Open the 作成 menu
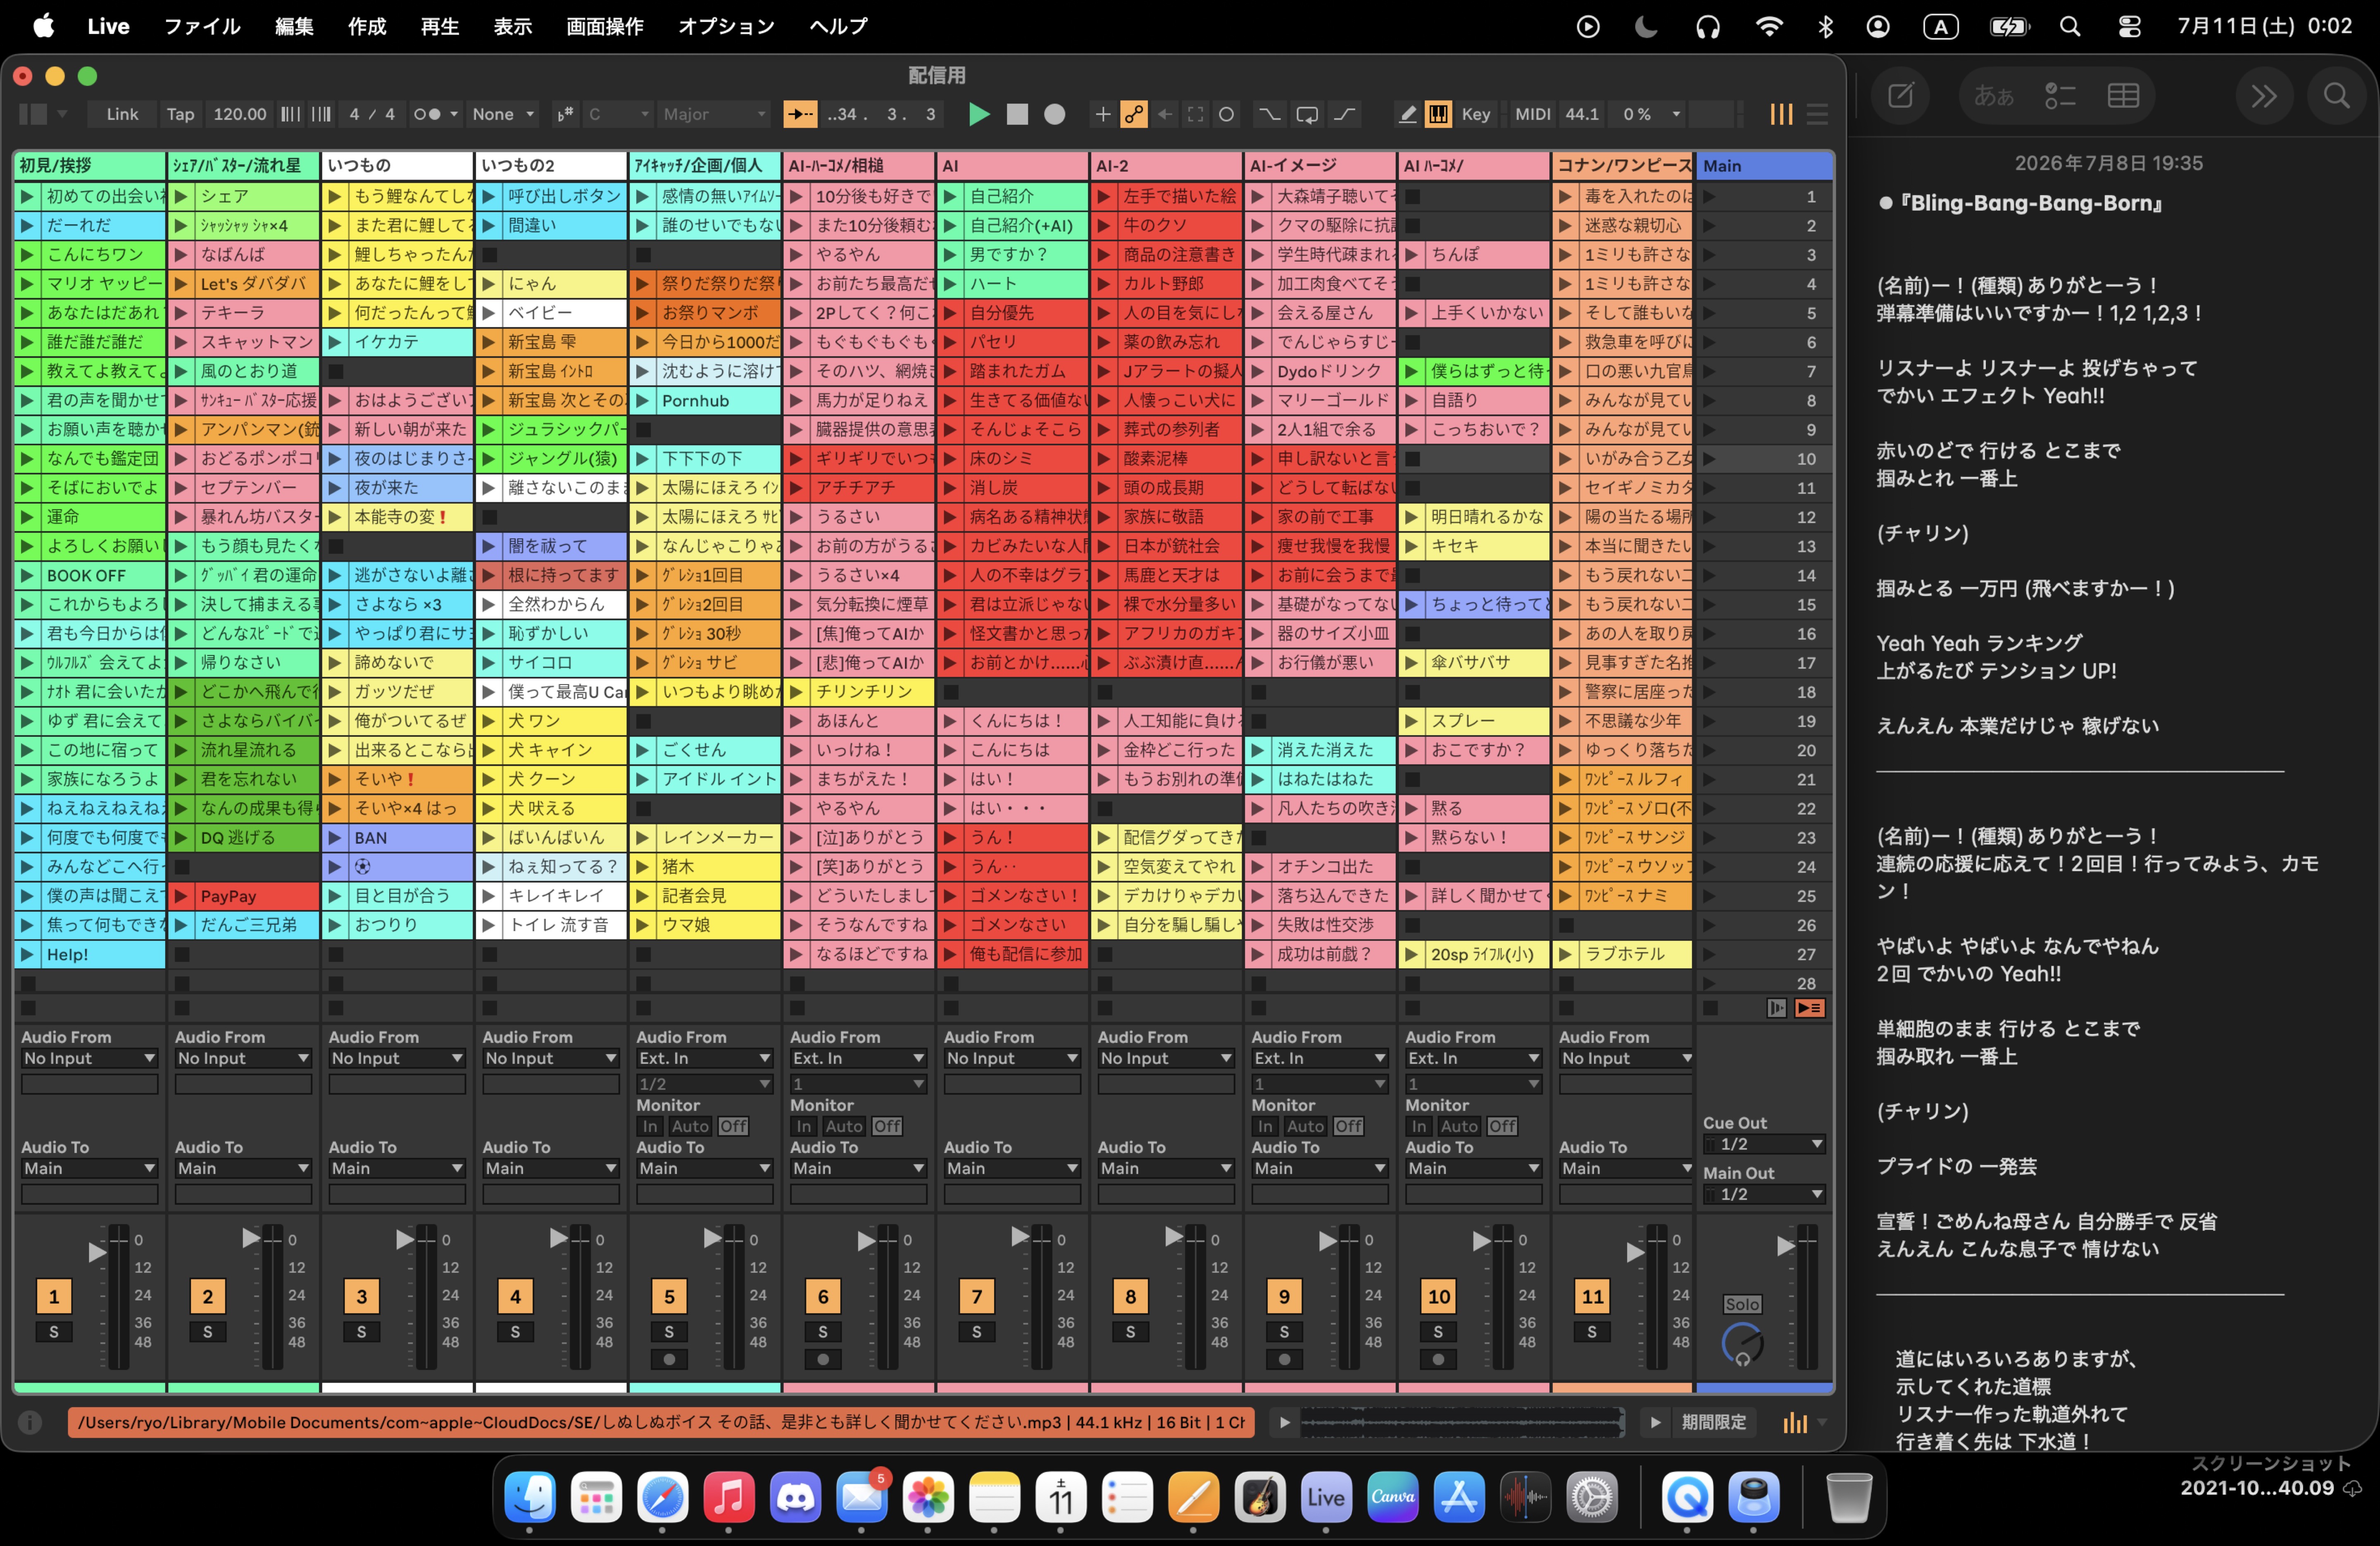This screenshot has height=1546, width=2380. pyautogui.click(x=367, y=26)
